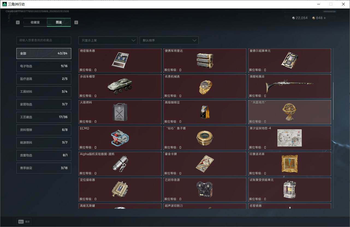
Task: Show the 工艺藏品 category list
Action: pyautogui.click(x=44, y=117)
